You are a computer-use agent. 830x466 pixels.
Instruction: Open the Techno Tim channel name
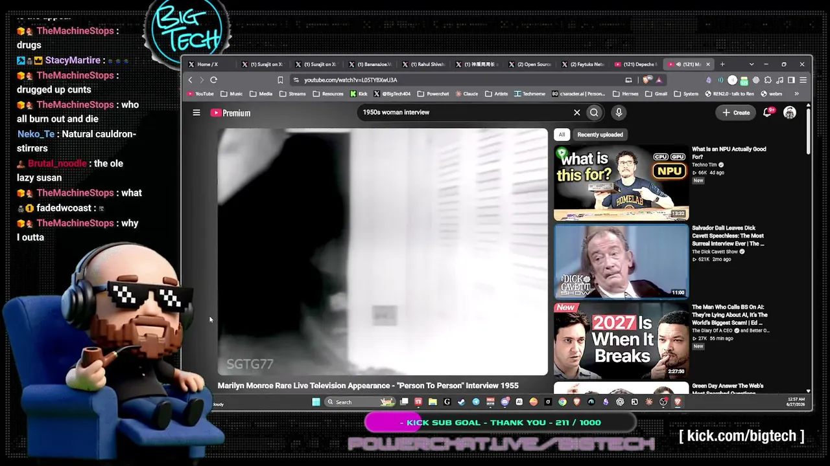pos(705,165)
